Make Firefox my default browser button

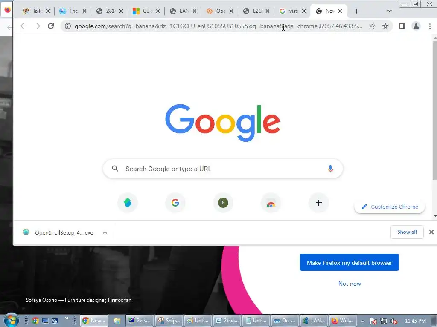pyautogui.click(x=349, y=262)
